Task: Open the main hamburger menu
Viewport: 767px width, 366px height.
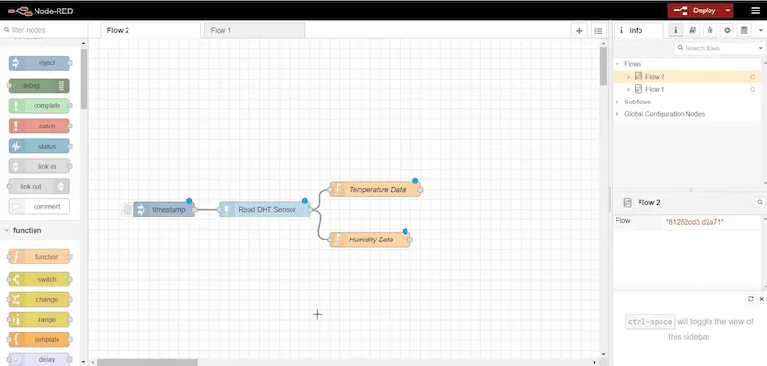Action: point(755,11)
